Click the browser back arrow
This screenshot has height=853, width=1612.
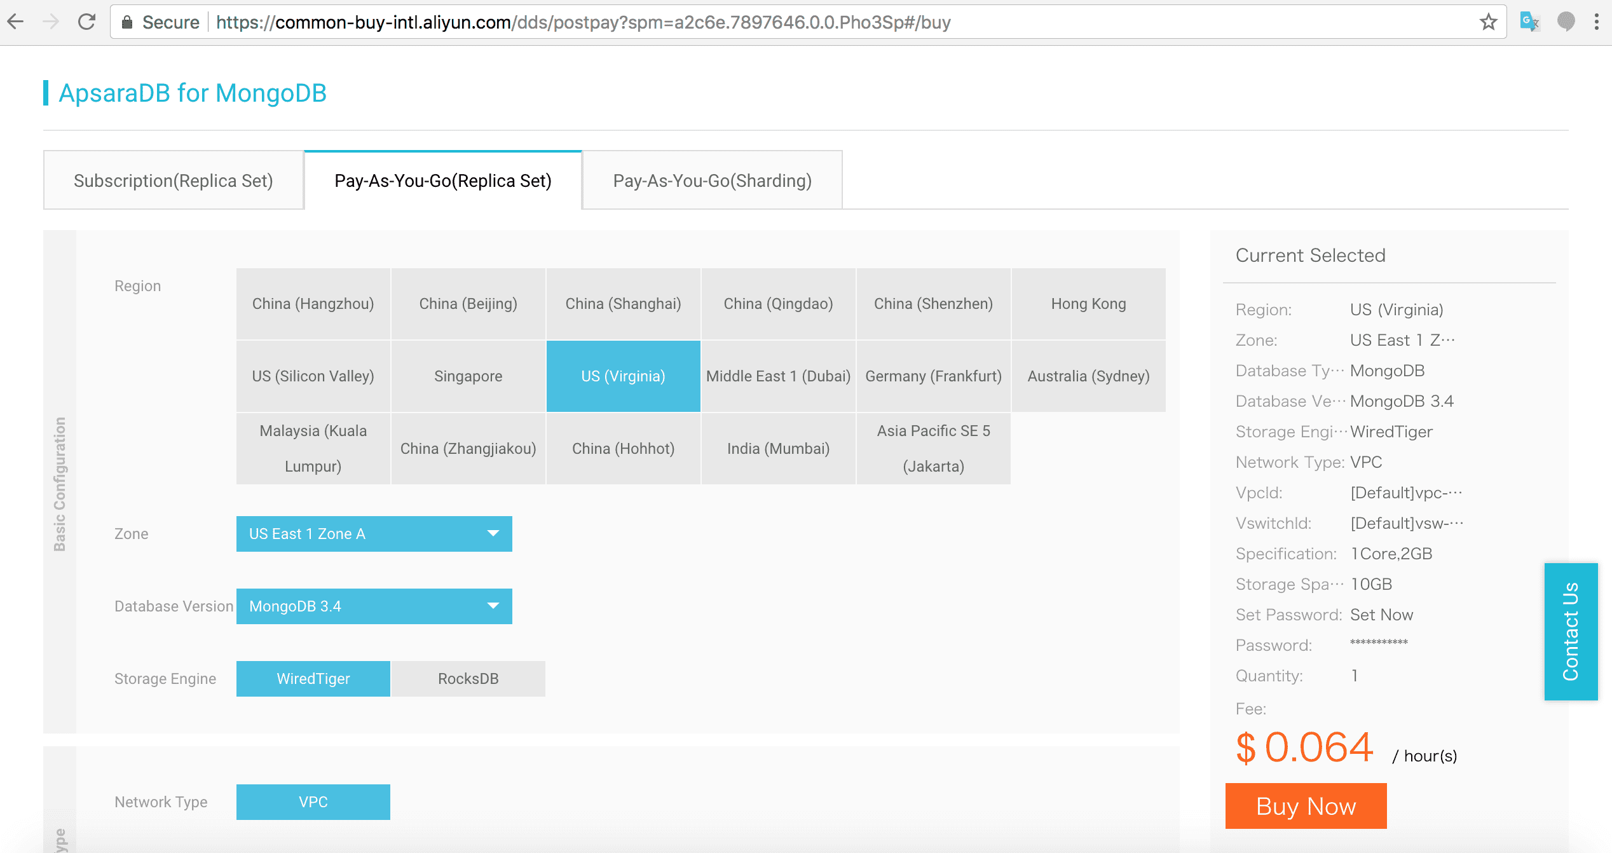[15, 22]
